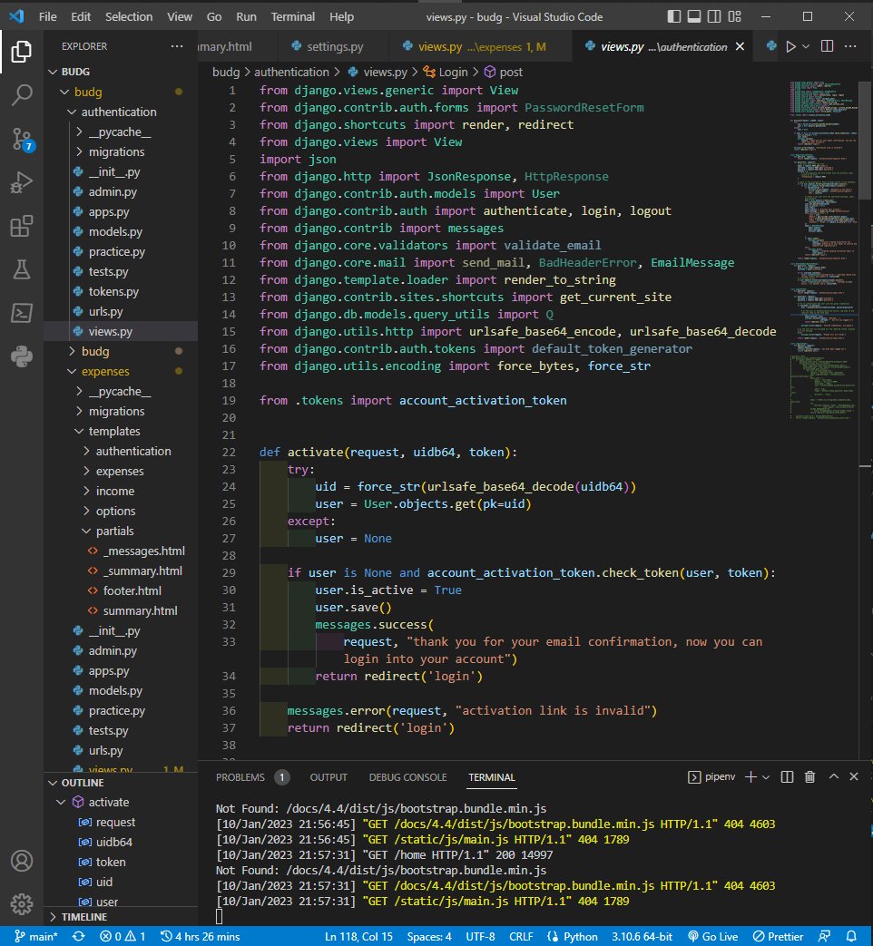Toggle secondary side bar layout icon

click(713, 17)
